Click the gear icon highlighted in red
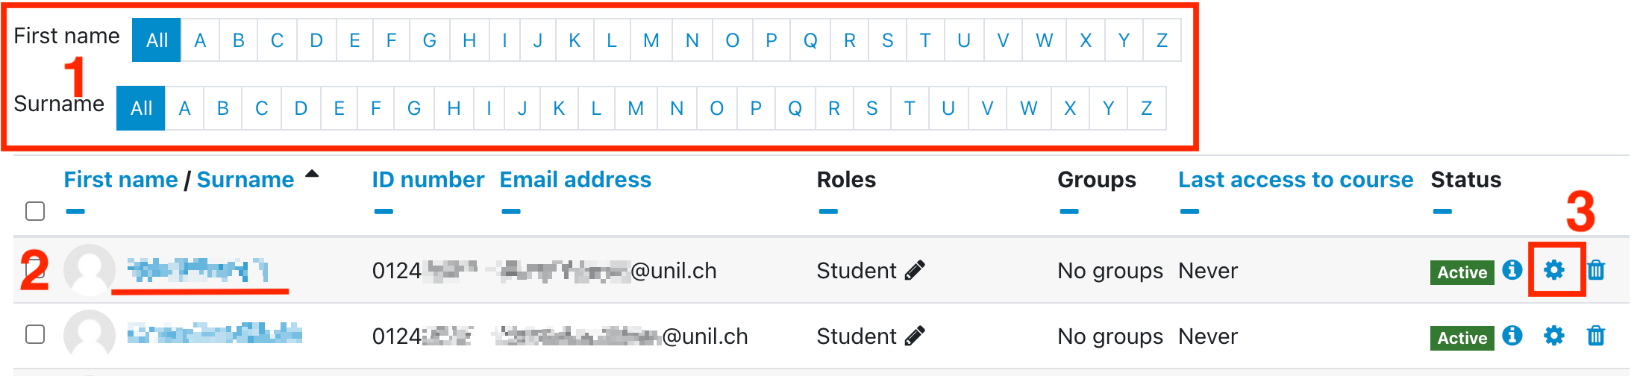Image resolution: width=1640 pixels, height=376 pixels. click(x=1554, y=270)
